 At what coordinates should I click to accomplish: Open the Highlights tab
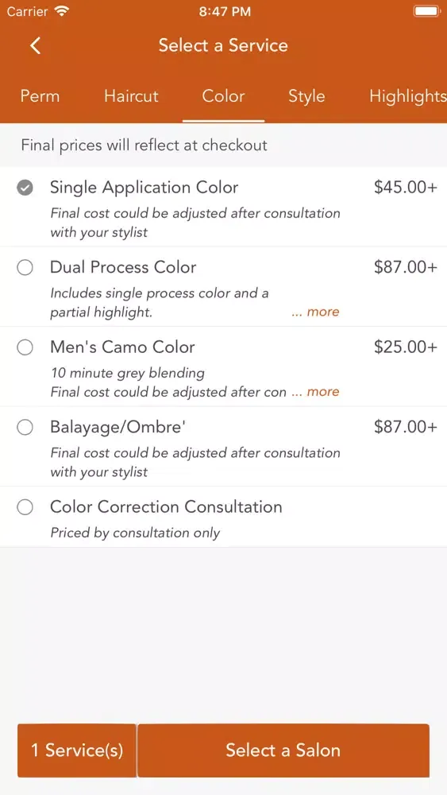(x=408, y=96)
